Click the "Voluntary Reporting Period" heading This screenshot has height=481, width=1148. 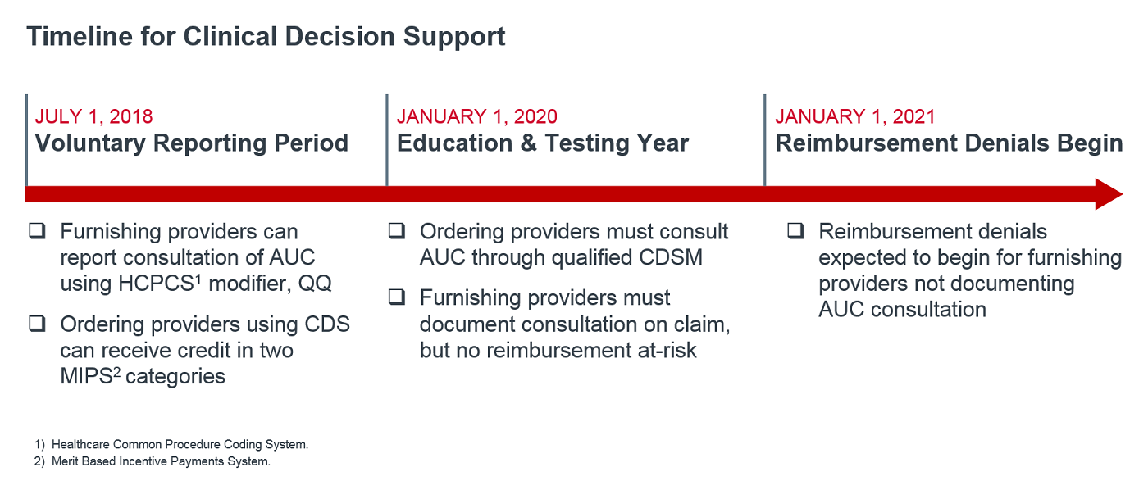click(191, 143)
